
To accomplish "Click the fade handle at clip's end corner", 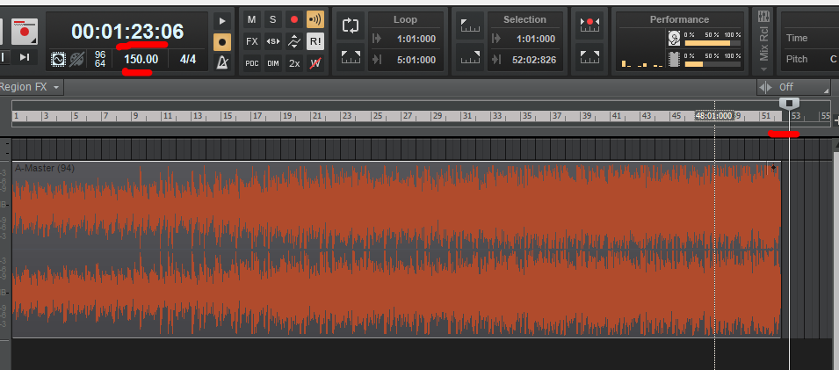I will [773, 168].
